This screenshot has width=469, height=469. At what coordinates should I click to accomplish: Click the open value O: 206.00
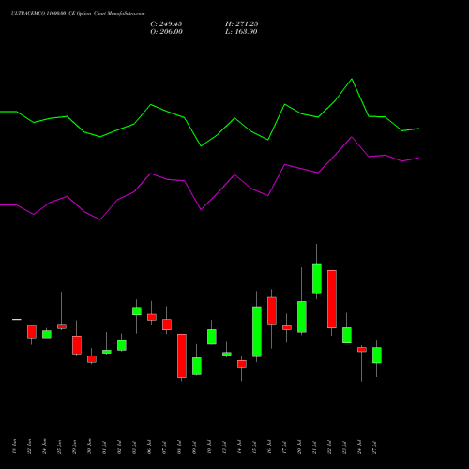tap(166, 32)
